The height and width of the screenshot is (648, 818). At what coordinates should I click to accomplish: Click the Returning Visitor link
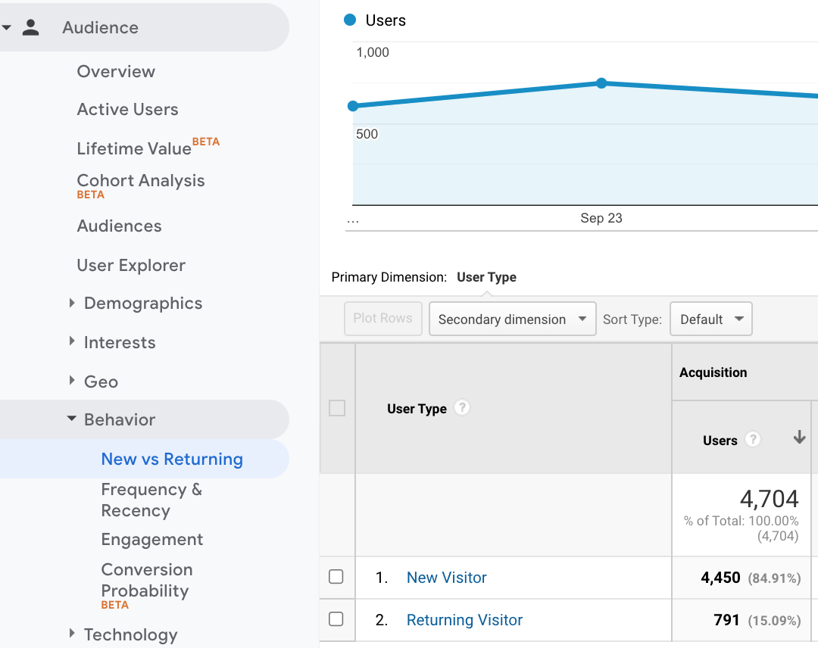point(464,620)
